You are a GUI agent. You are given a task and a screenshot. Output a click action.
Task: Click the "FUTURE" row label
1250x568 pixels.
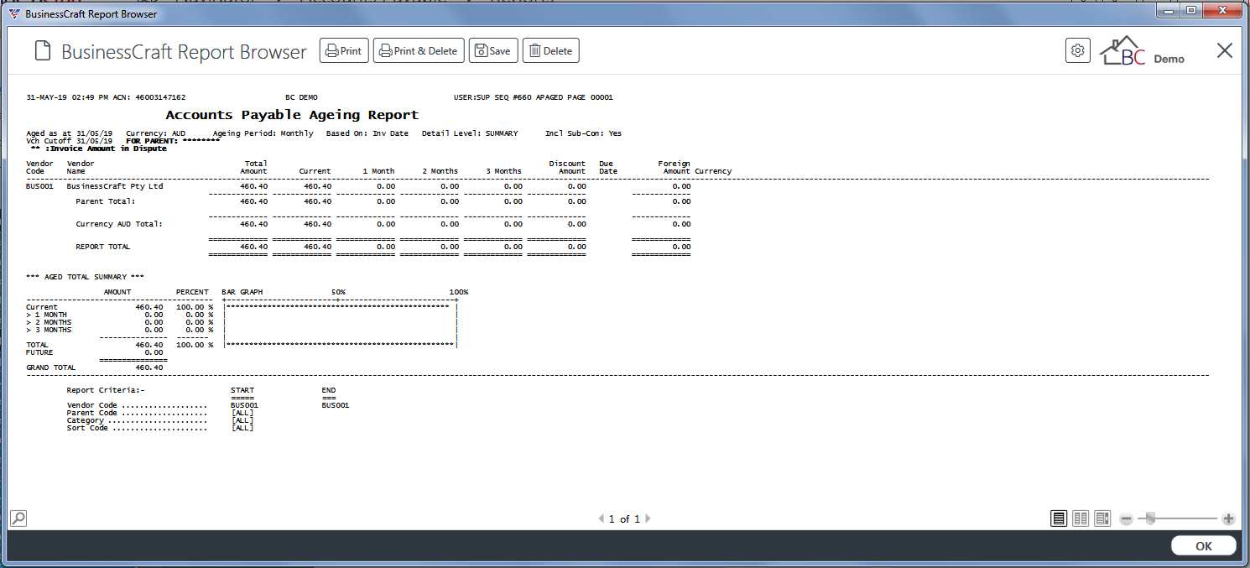pos(38,352)
